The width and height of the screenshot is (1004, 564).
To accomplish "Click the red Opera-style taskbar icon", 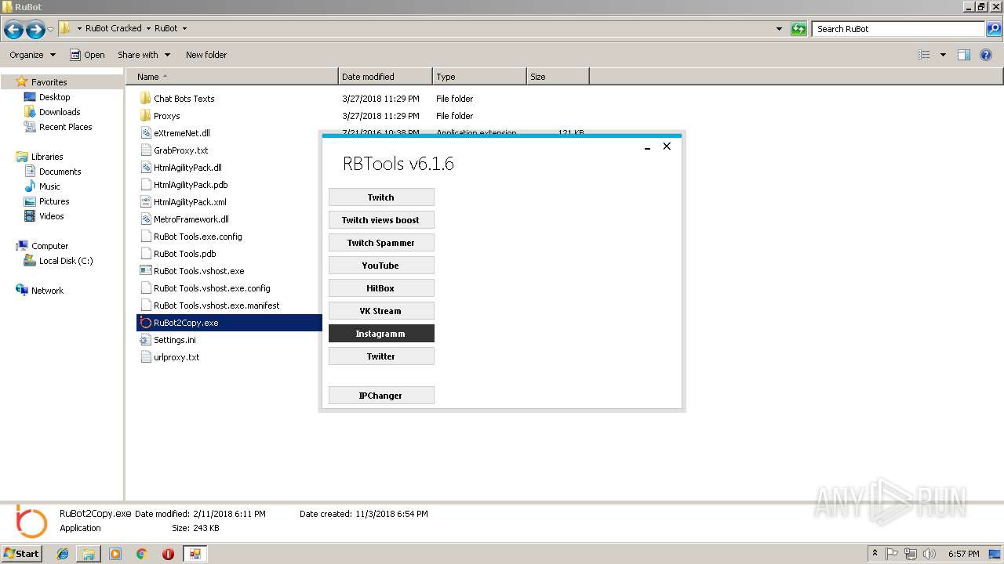I will tap(168, 554).
